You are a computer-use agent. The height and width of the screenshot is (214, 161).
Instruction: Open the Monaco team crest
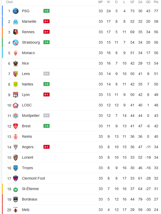tap(16, 53)
